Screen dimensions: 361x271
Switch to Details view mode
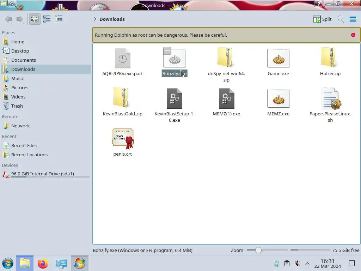[59, 19]
